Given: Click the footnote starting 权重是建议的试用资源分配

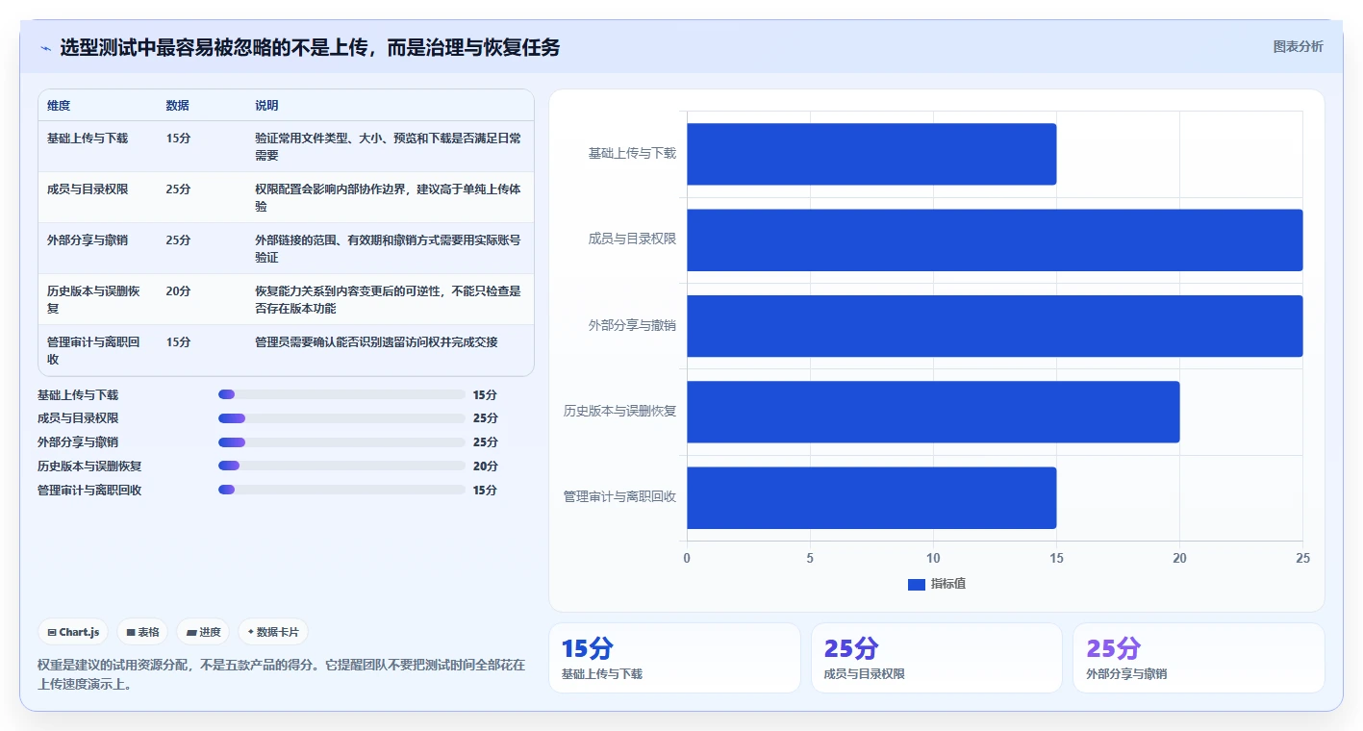Looking at the screenshot, I should [x=282, y=675].
